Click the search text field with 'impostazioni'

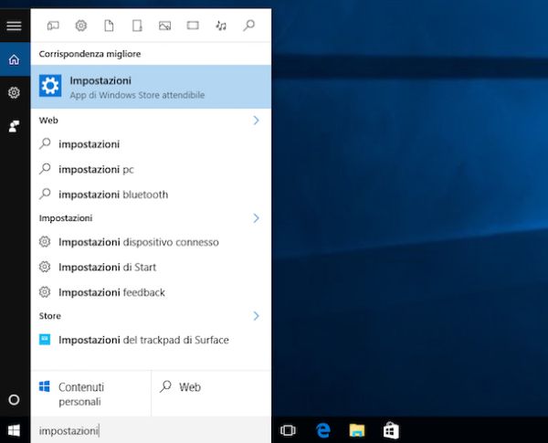tap(151, 430)
